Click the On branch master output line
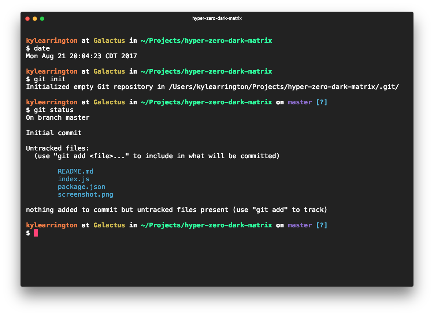Image resolution: width=434 pixels, height=316 pixels. point(58,117)
